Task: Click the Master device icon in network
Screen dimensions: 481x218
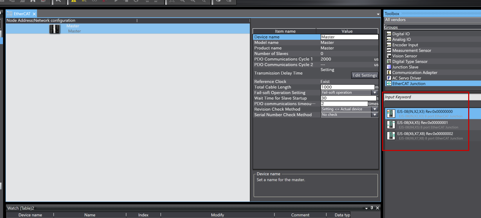Action: (54, 29)
